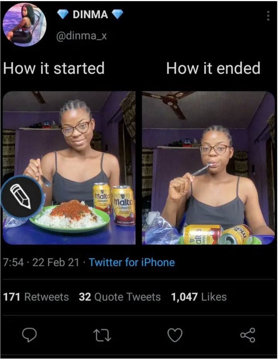This screenshot has width=278, height=360.
Task: Click the 7:54 · 22 Feb 21 timestamp
Action: (x=41, y=262)
